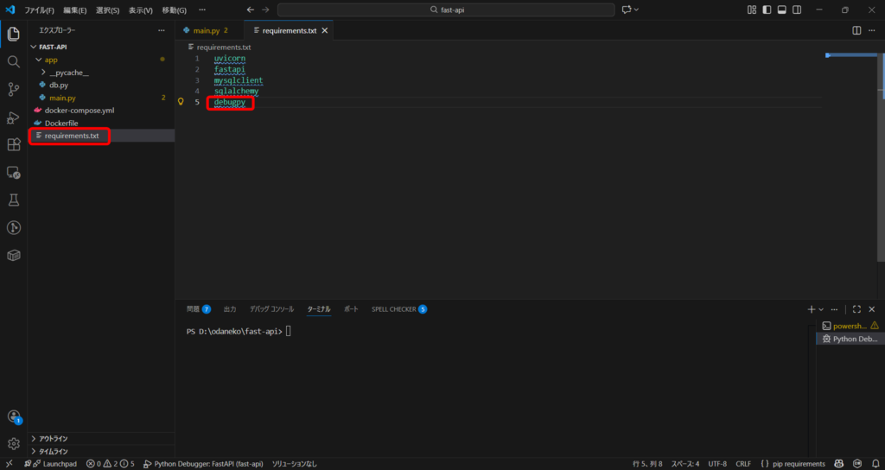The height and width of the screenshot is (470, 885).
Task: Toggle the primary side bar visibility
Action: [767, 10]
